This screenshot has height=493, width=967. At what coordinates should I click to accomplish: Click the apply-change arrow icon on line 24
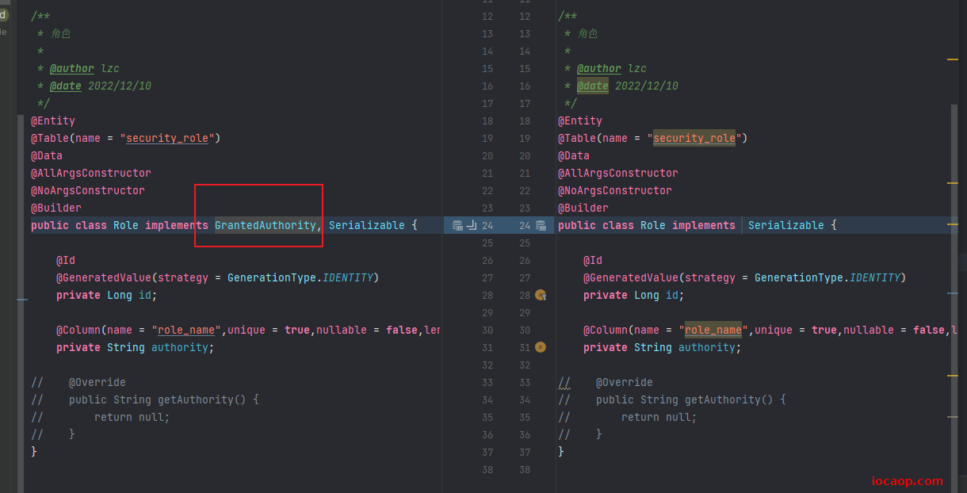coord(472,226)
